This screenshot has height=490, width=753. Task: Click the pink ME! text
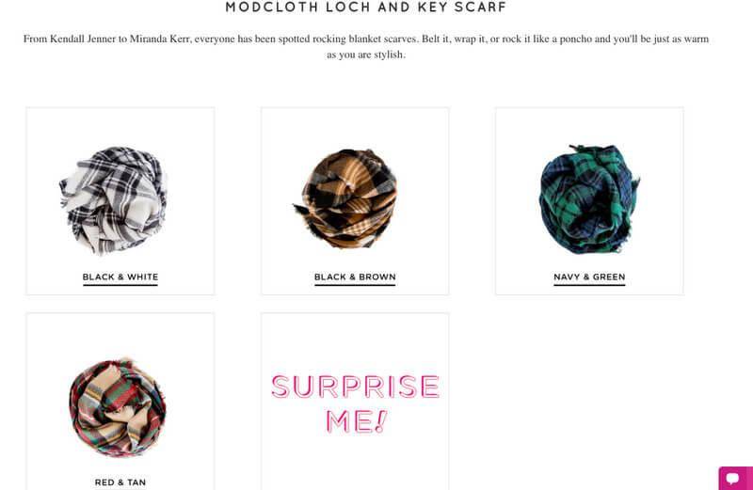(x=356, y=421)
